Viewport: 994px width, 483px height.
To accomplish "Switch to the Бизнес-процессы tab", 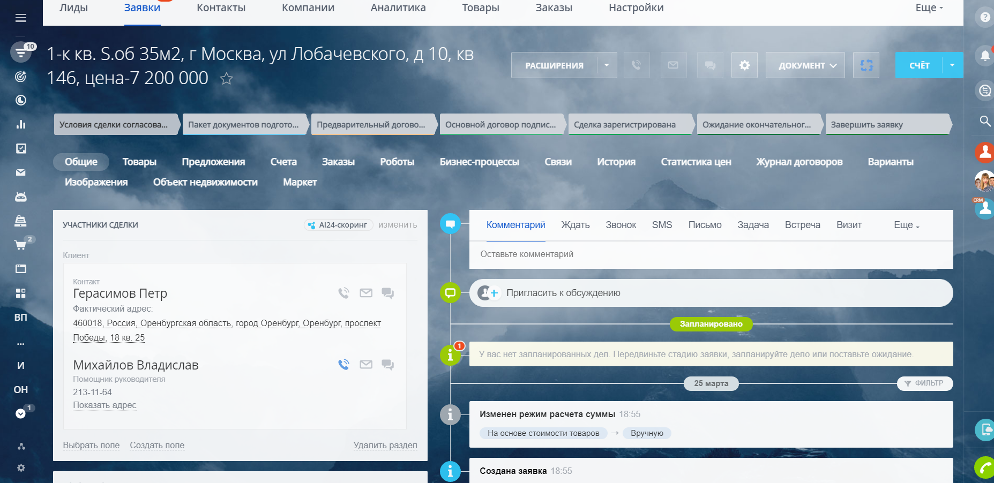I will [x=480, y=162].
